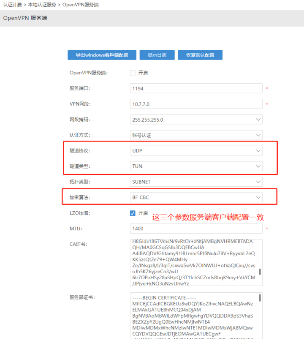Image resolution: width=304 pixels, height=343 pixels.
Task: Open the 拓扑类型 SUBNET dropdown
Action: [196, 182]
